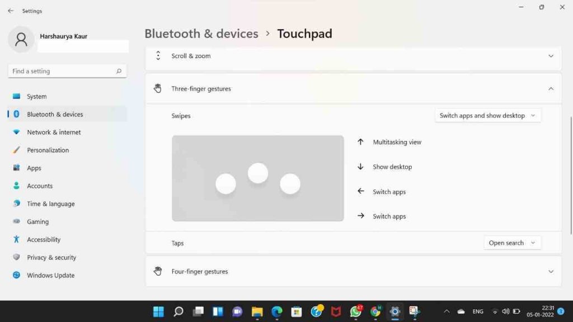Open Windows Update settings
The width and height of the screenshot is (573, 322).
click(50, 275)
